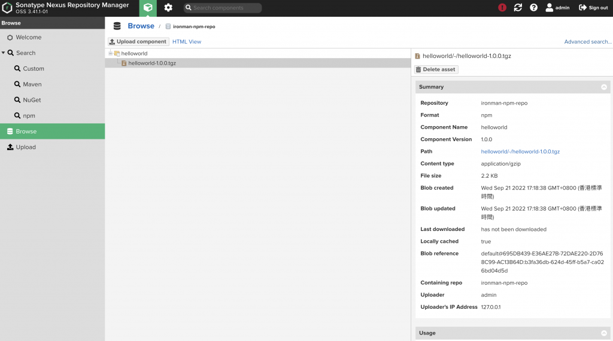Open the Path link helloworld/-/helloworld-1.0.0.tgz
Image resolution: width=613 pixels, height=341 pixels.
(520, 151)
